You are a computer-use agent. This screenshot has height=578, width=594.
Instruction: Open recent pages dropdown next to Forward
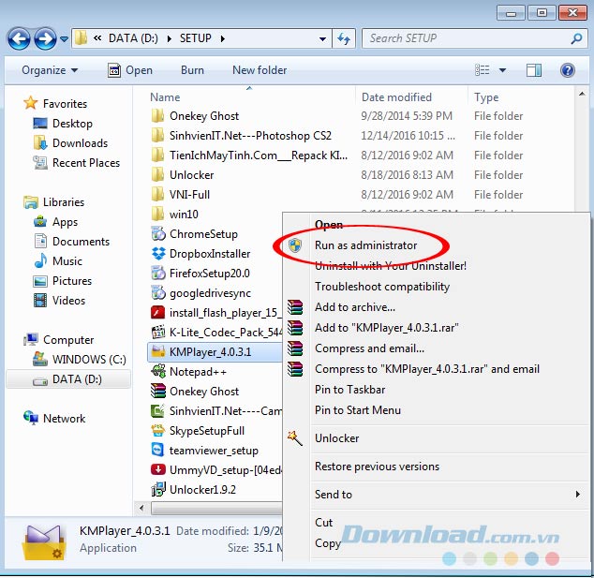65,39
